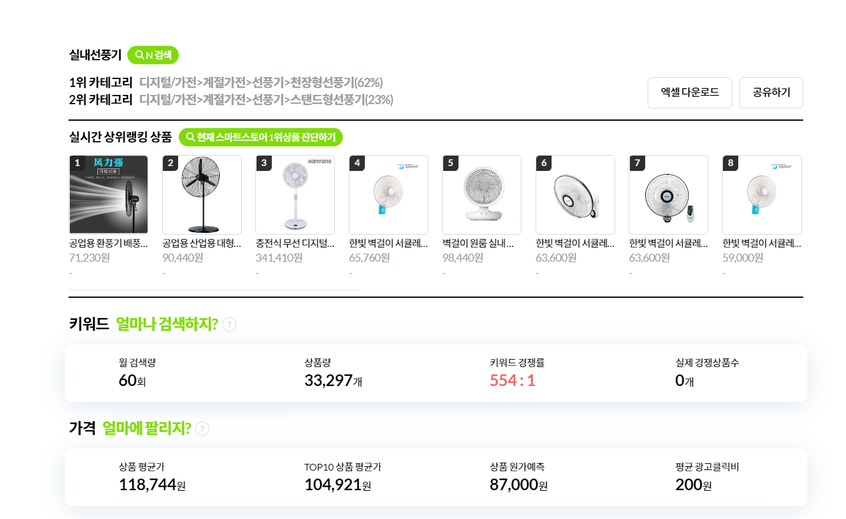Open the help icon beside 얼마나 검색하지?

[229, 325]
